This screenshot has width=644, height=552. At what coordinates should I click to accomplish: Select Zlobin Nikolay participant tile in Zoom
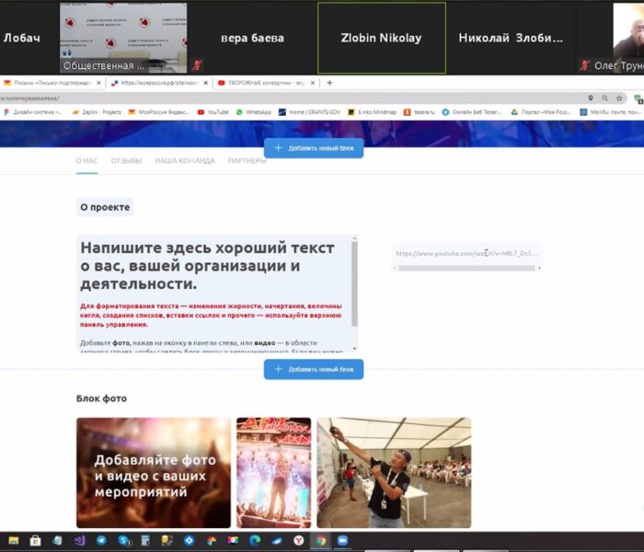(382, 38)
